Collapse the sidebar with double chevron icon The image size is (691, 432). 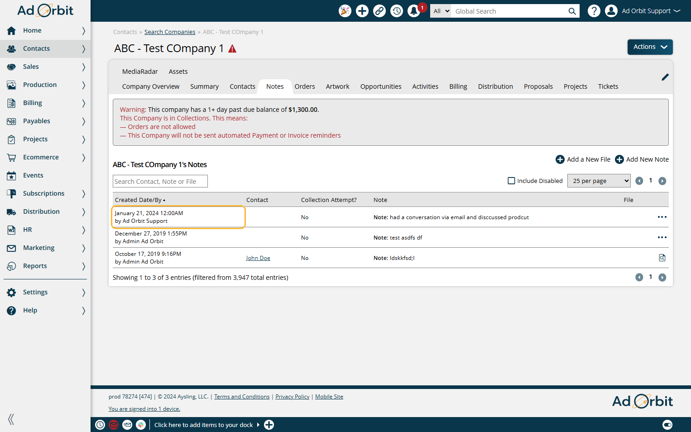[11, 419]
